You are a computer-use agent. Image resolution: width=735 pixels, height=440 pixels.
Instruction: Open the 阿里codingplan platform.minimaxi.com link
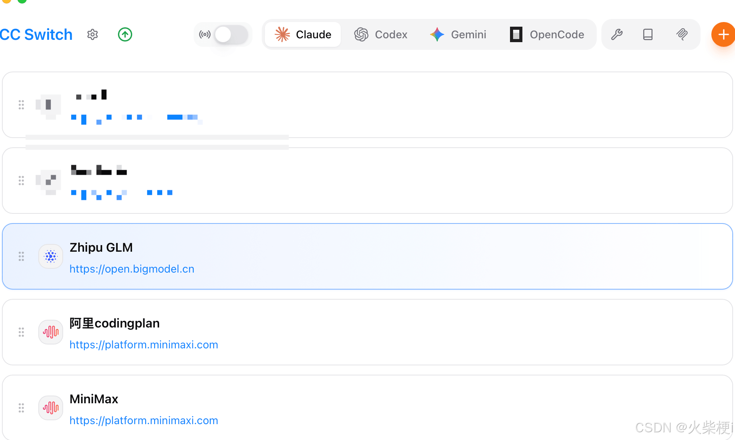click(x=144, y=344)
